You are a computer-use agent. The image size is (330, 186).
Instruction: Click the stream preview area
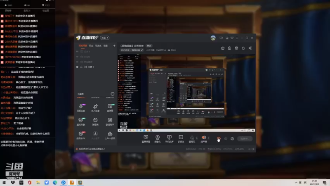[x=186, y=93]
